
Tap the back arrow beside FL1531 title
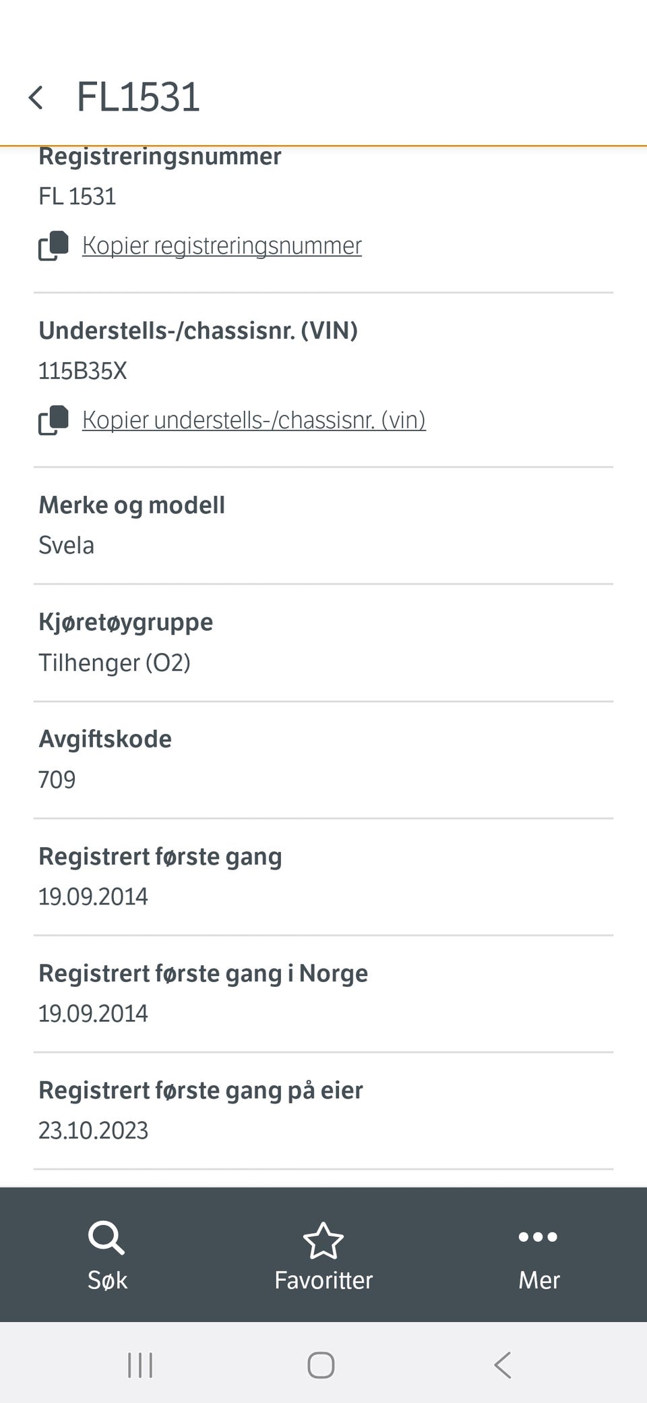click(36, 98)
